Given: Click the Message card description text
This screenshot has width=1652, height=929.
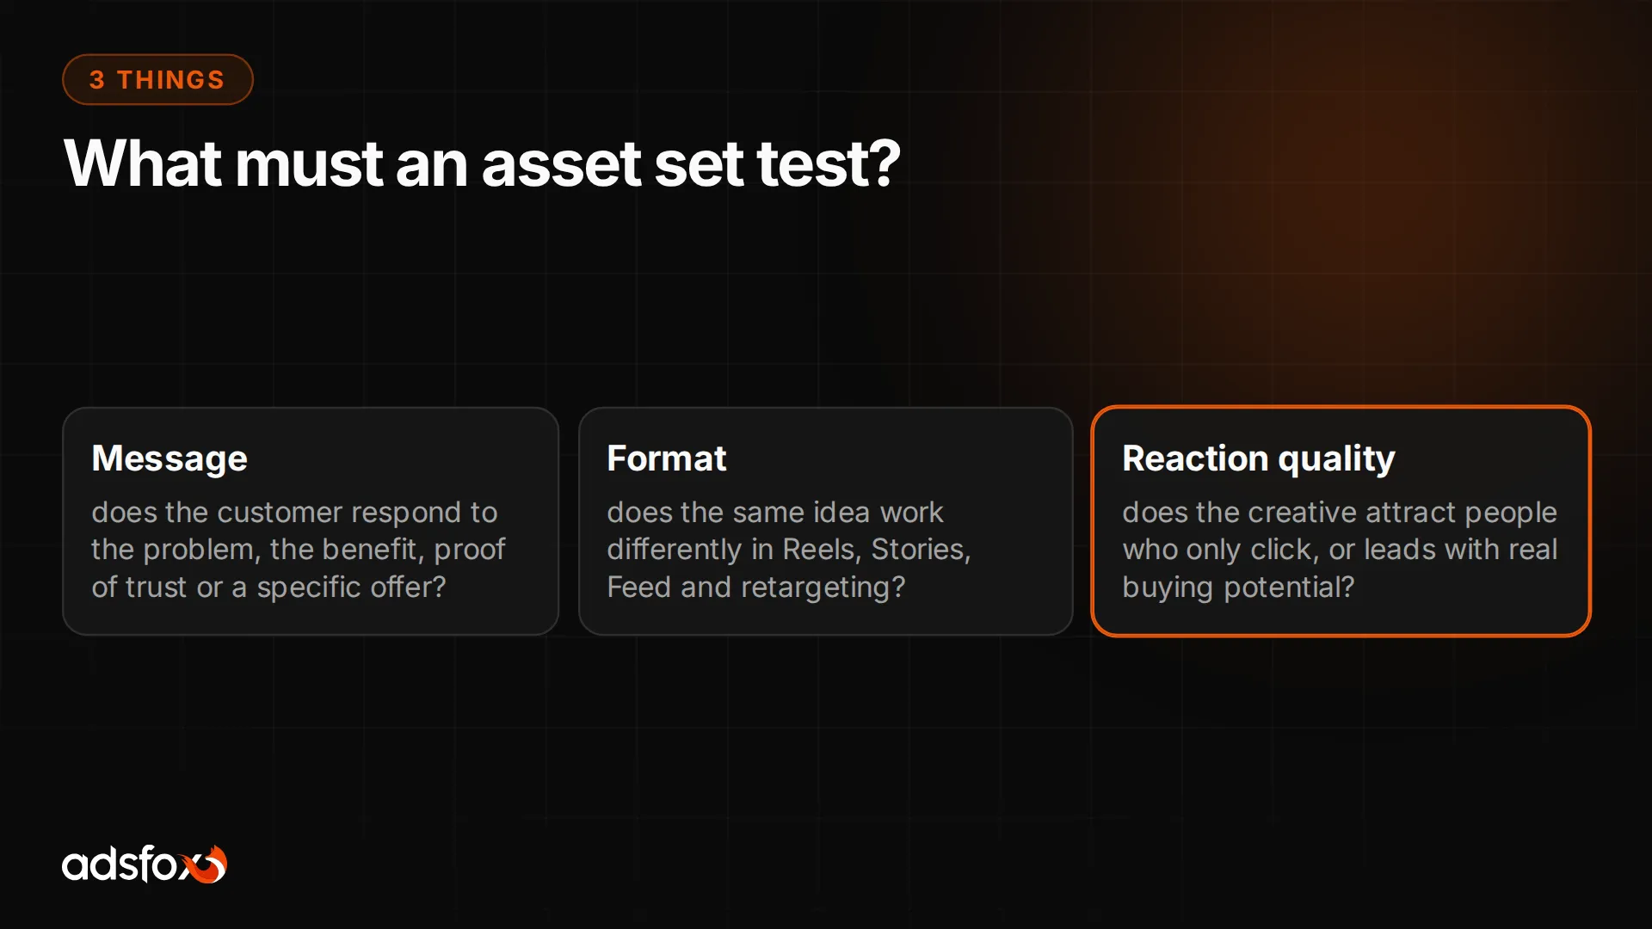Looking at the screenshot, I should [x=299, y=550].
